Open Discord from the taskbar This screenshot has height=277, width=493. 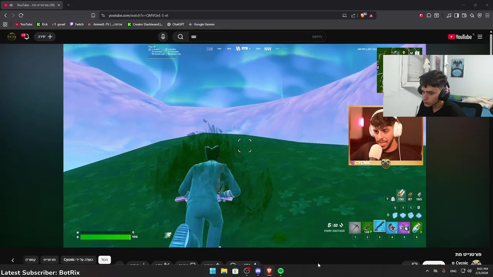pyautogui.click(x=258, y=271)
